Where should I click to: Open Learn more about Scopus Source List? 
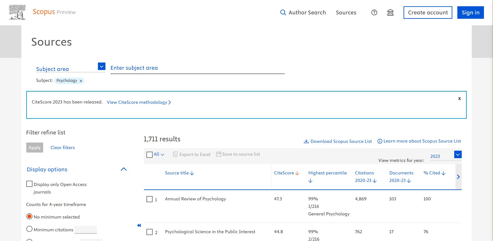[419, 141]
